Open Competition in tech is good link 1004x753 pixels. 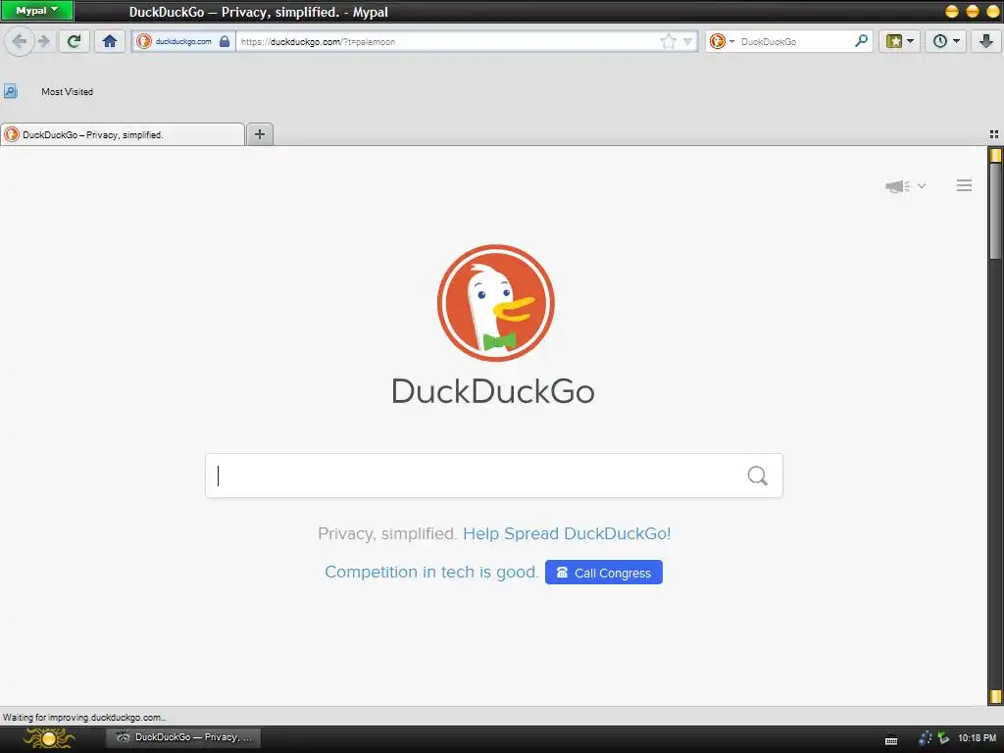pos(431,572)
